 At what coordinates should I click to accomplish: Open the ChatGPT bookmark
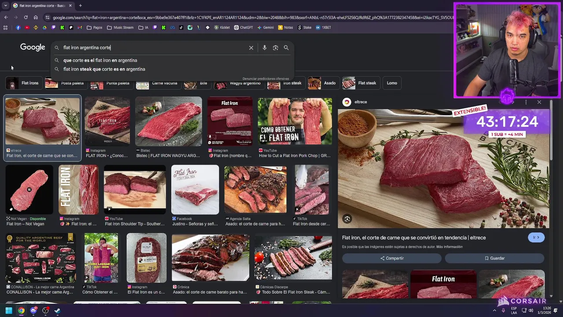pyautogui.click(x=244, y=27)
